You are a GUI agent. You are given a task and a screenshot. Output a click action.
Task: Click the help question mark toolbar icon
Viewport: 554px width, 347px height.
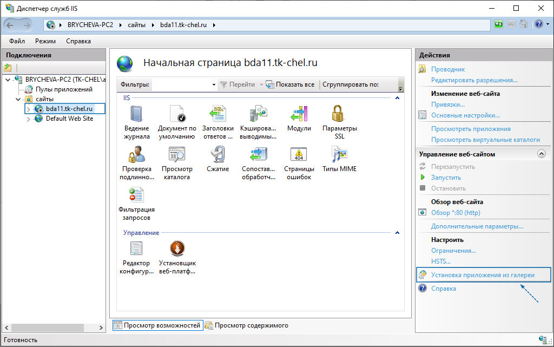(x=538, y=24)
